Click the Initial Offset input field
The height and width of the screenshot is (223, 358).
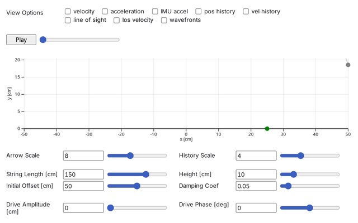tap(83, 186)
